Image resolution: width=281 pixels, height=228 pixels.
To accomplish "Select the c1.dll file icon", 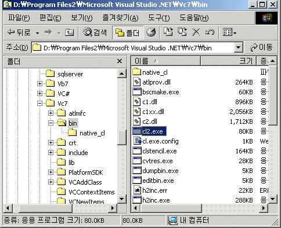I will coord(137,102).
